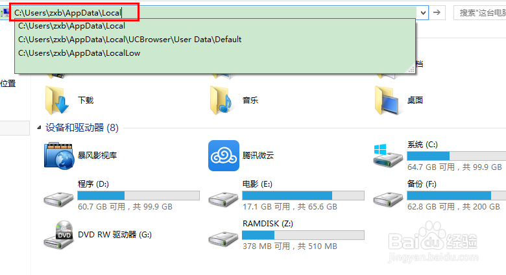Open the 下载 downloads folder icon
The width and height of the screenshot is (506, 275).
tap(58, 101)
